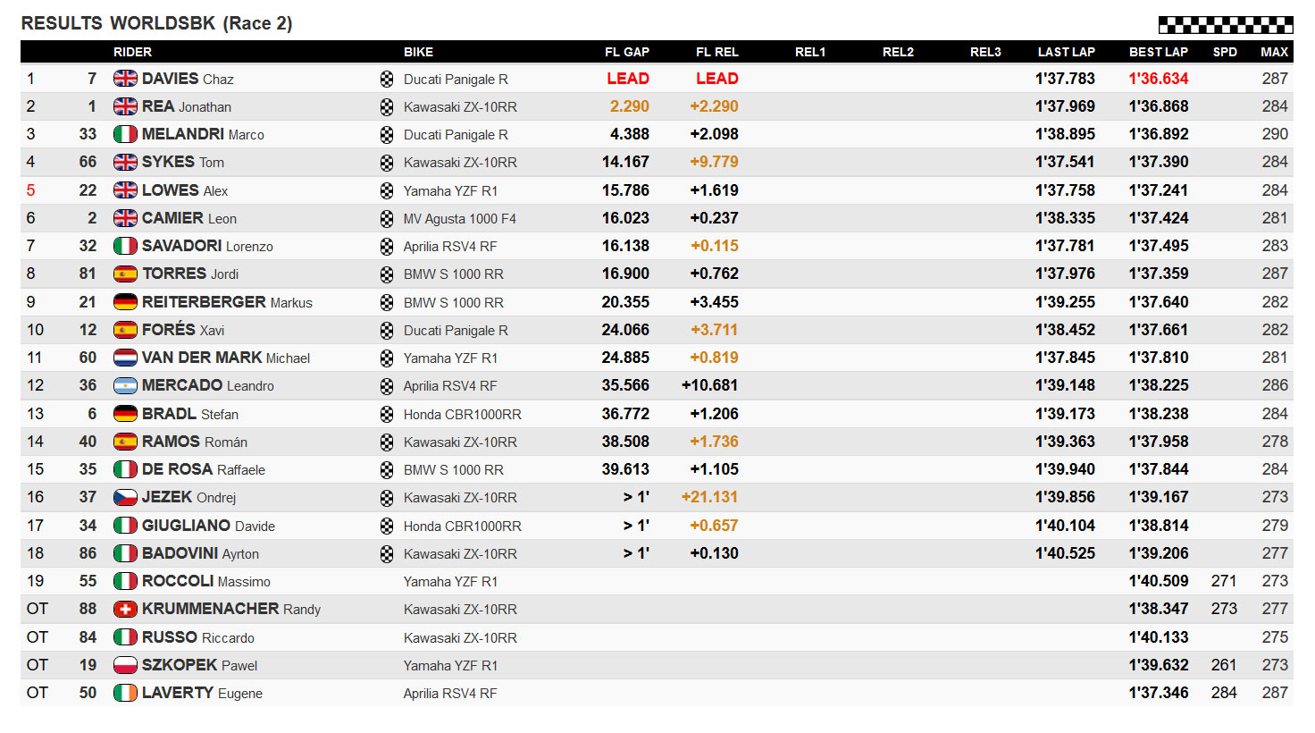The height and width of the screenshot is (733, 1315).
Task: Click the FL GAP column header
Action: [x=627, y=52]
